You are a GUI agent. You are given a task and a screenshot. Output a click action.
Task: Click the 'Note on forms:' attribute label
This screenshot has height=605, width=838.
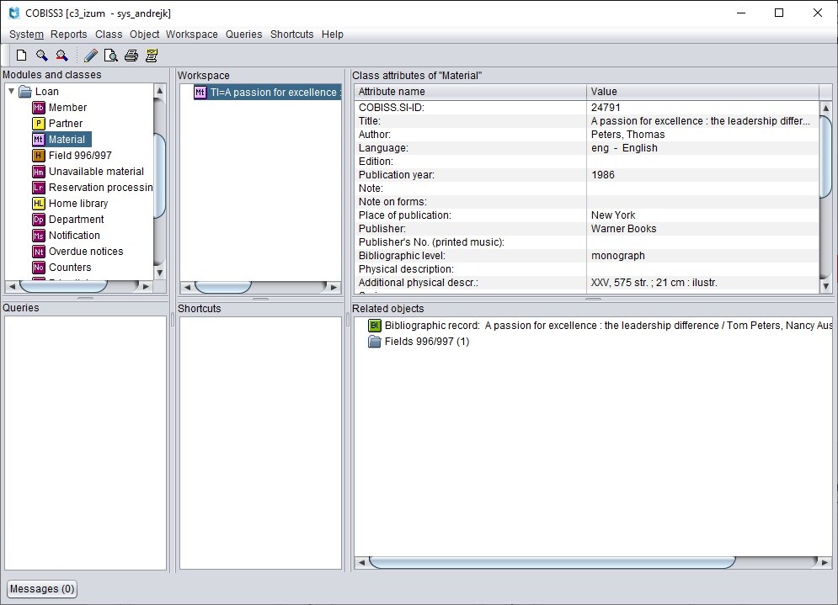pos(392,202)
